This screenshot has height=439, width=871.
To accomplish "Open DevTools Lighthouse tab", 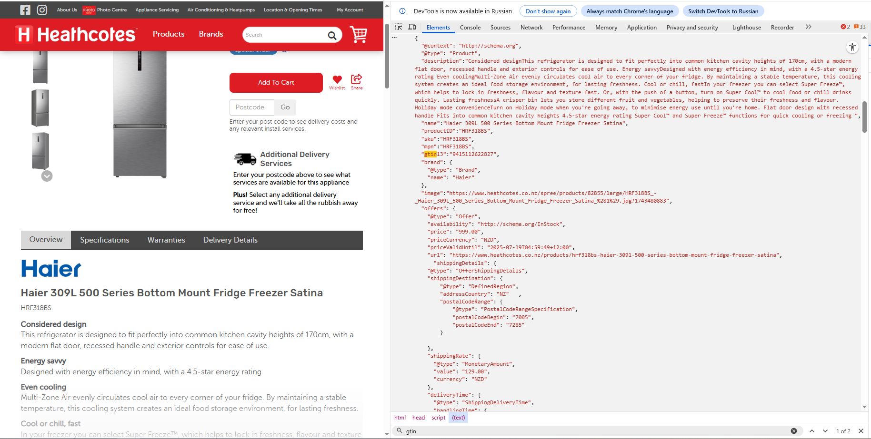I will click(747, 28).
